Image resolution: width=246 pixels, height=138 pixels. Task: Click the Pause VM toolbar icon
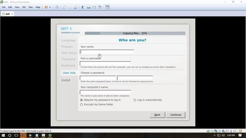(x=46, y=7)
